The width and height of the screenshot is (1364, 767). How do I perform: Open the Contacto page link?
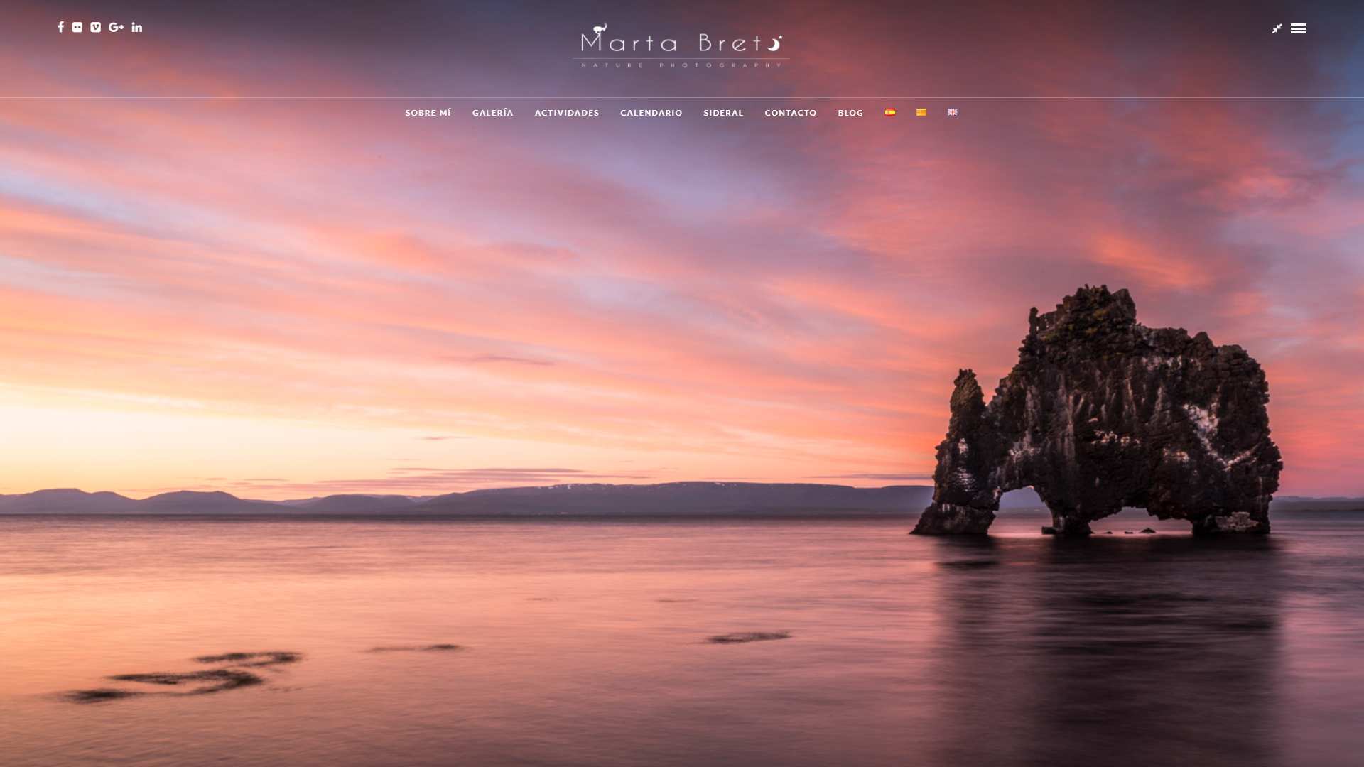pos(790,113)
